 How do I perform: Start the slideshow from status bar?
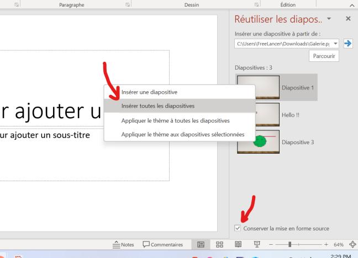(x=257, y=245)
